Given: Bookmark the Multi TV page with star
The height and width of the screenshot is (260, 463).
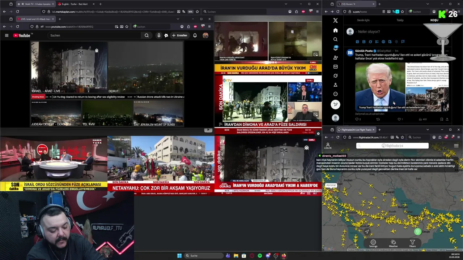Looking at the screenshot, I should click(x=197, y=12).
